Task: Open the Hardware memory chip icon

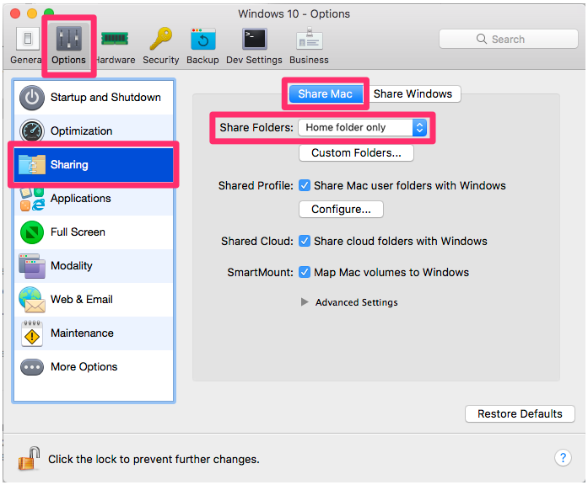Action: [x=115, y=39]
